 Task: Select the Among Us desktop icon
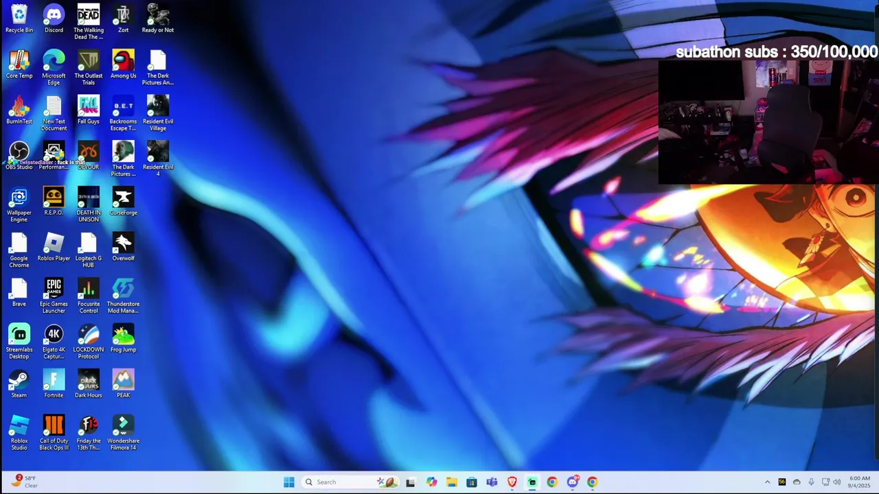tap(123, 64)
